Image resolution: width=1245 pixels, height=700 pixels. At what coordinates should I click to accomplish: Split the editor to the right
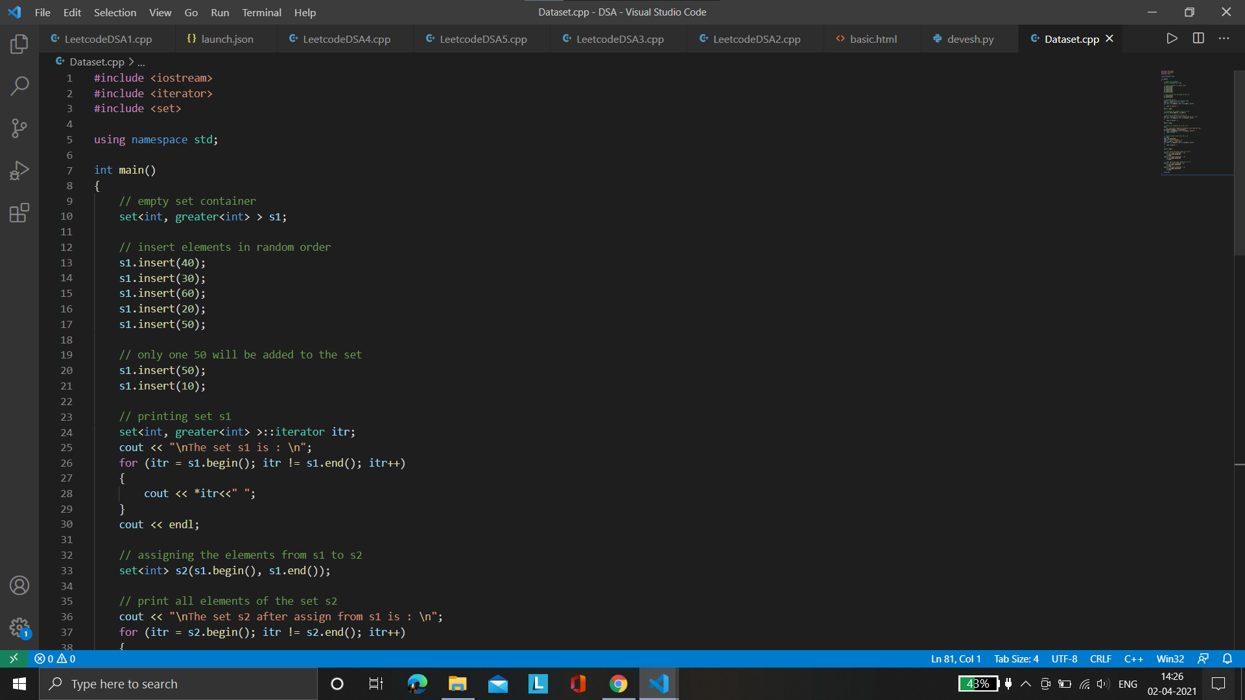click(x=1198, y=38)
